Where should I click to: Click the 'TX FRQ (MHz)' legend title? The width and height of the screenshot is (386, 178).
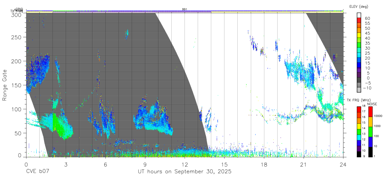click(359, 100)
